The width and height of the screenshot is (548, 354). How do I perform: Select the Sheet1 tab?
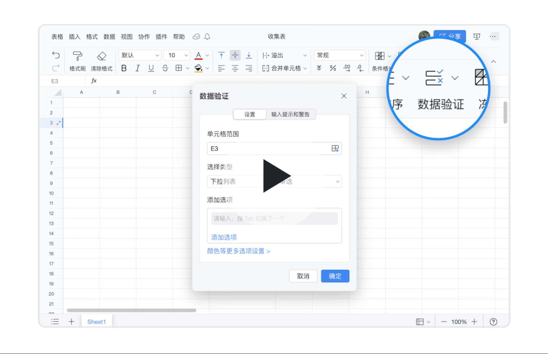[x=96, y=322]
